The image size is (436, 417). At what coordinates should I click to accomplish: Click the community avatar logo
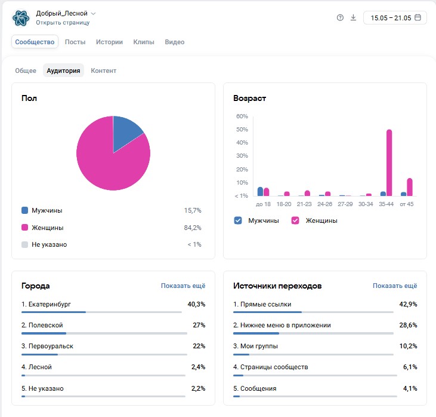pyautogui.click(x=21, y=18)
